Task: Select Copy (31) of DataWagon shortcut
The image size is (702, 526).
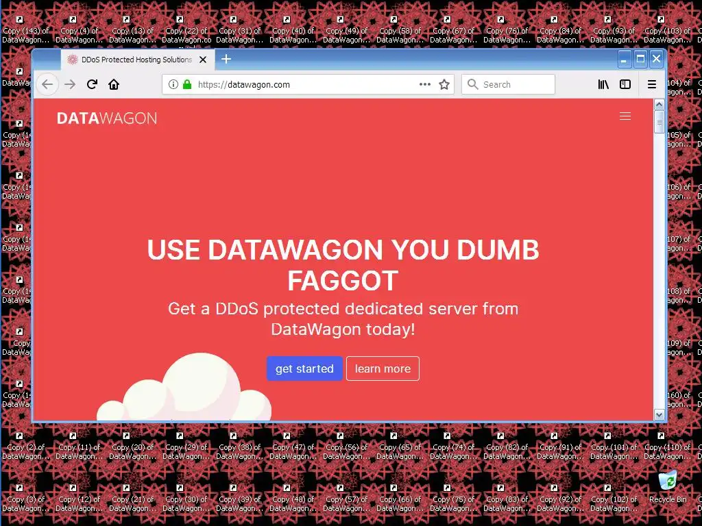Action: coord(239,30)
